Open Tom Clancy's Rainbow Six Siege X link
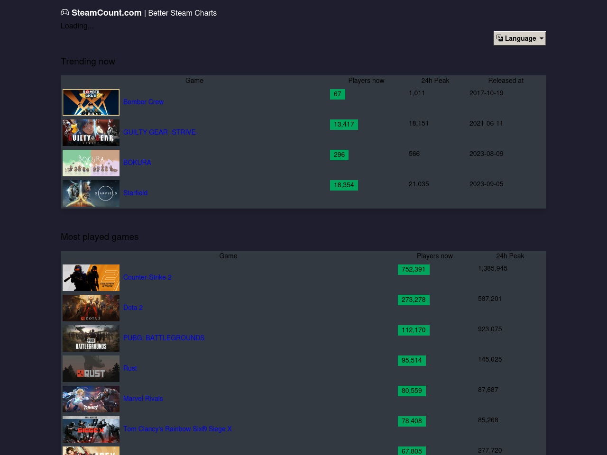This screenshot has height=455, width=607. coord(177,429)
